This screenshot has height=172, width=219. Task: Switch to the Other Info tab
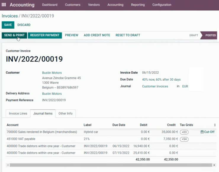pyautogui.click(x=65, y=114)
